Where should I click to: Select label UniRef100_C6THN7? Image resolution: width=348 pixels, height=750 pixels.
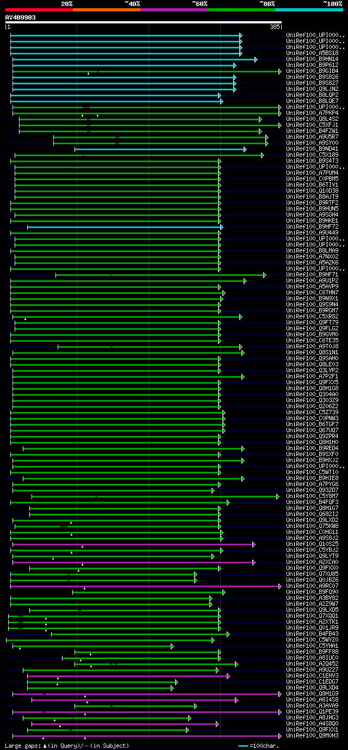click(313, 293)
